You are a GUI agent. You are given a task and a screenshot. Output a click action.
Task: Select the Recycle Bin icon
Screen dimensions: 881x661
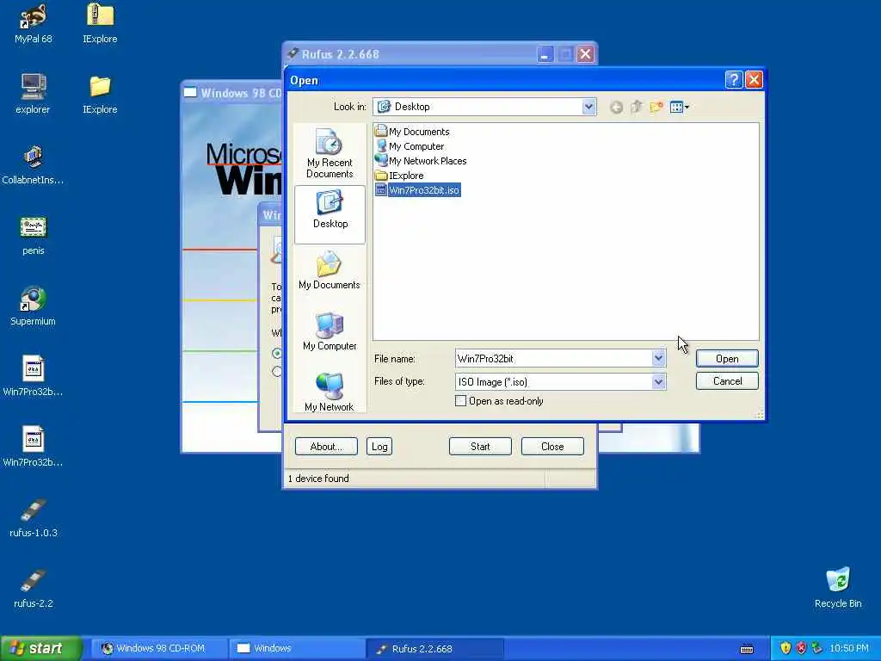point(838,588)
